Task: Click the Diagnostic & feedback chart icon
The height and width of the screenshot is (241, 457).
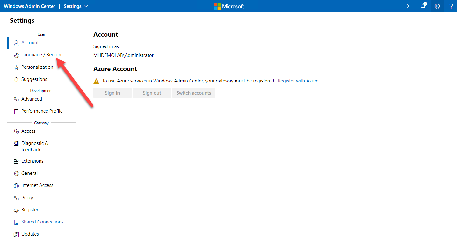Action: point(16,144)
